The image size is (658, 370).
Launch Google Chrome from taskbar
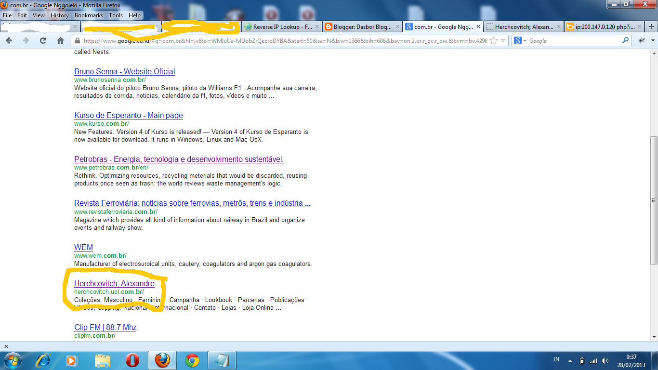[192, 360]
